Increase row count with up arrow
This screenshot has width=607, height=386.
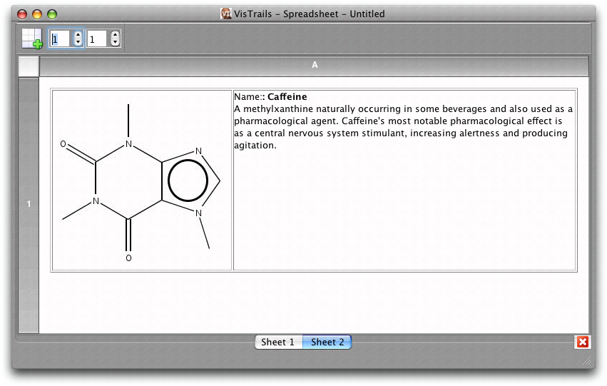click(x=78, y=35)
